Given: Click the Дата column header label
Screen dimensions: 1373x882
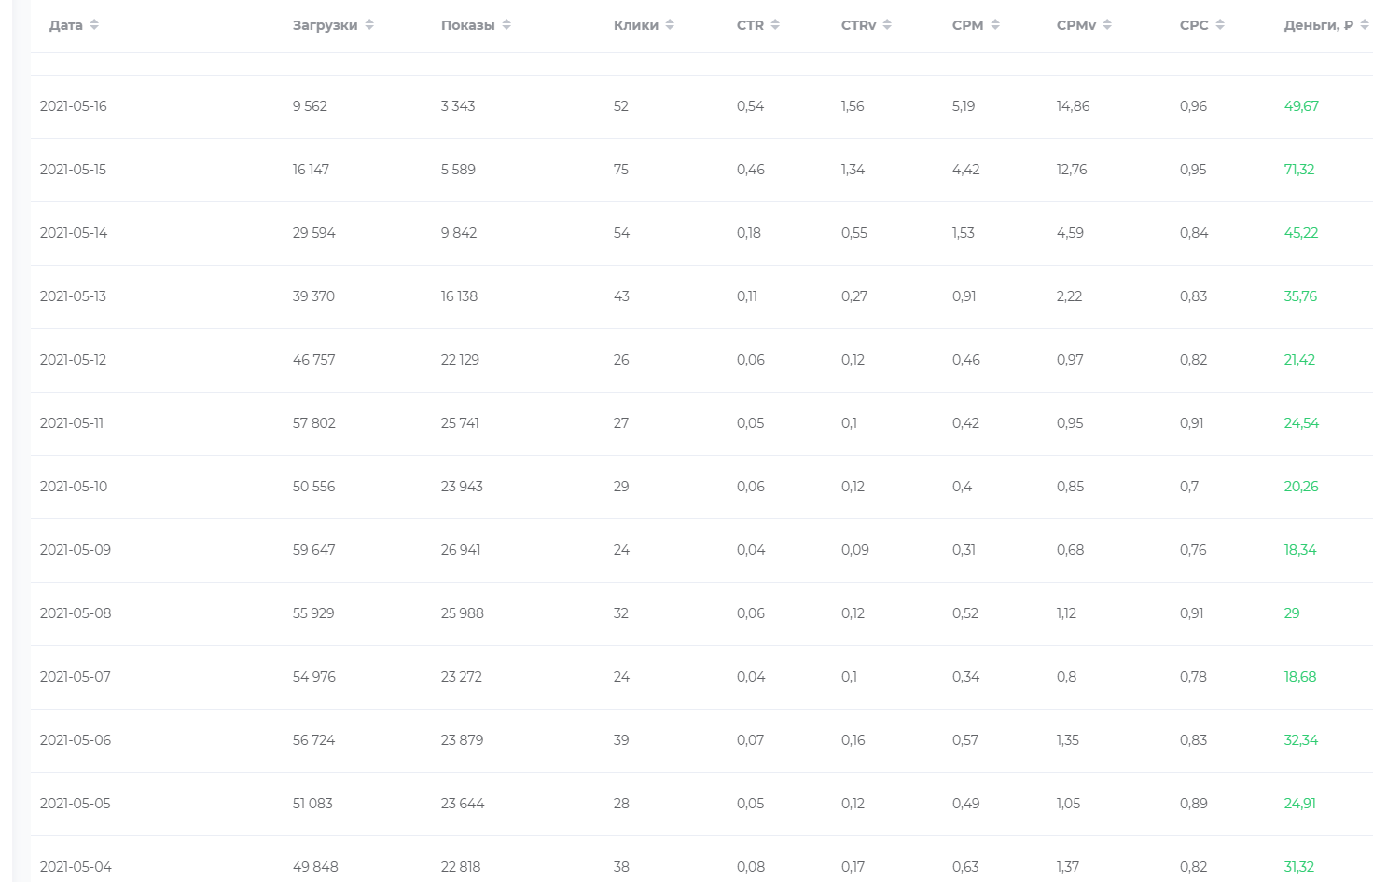Looking at the screenshot, I should pyautogui.click(x=66, y=25).
